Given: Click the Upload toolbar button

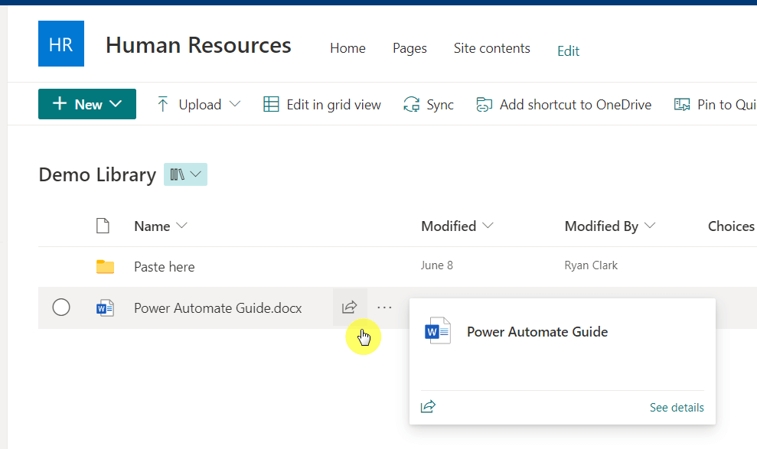Looking at the screenshot, I should (199, 104).
